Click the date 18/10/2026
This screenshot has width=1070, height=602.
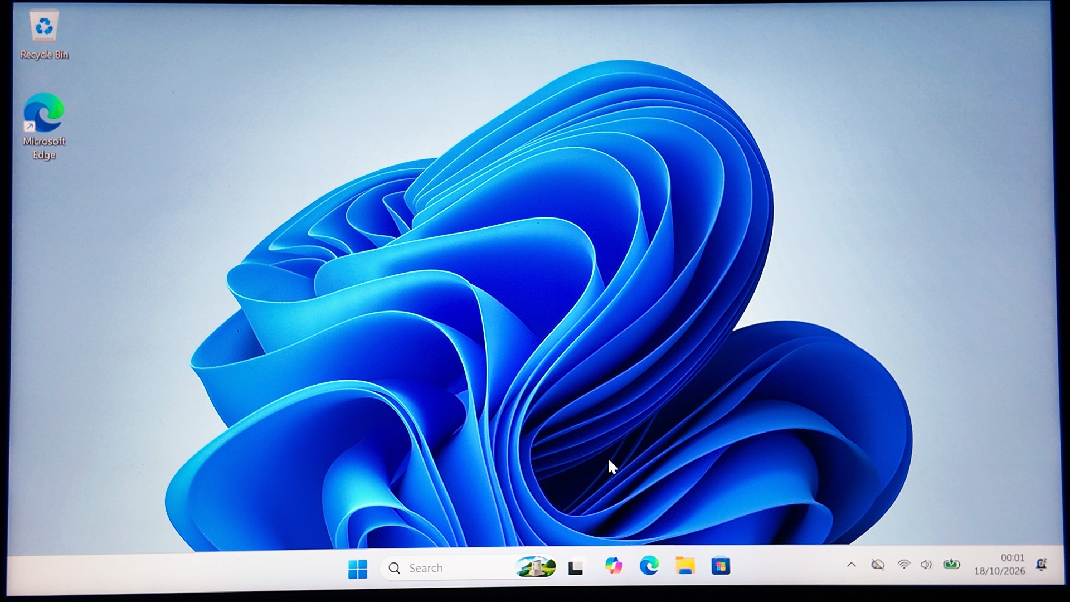(1000, 571)
